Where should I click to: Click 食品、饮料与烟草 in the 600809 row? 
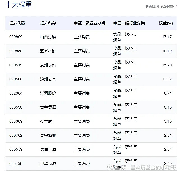pyautogui.click(x=125, y=37)
